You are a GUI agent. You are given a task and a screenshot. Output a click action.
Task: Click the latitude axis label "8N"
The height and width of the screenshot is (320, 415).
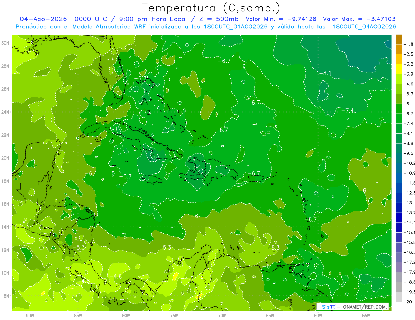click(7, 296)
